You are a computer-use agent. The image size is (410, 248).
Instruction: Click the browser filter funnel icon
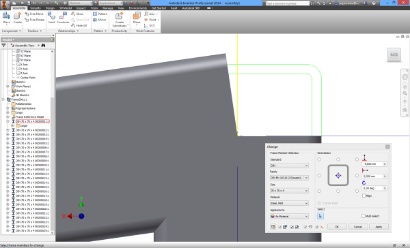(x=3, y=46)
